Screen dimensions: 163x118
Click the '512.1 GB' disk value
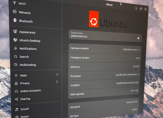[x=134, y=91]
